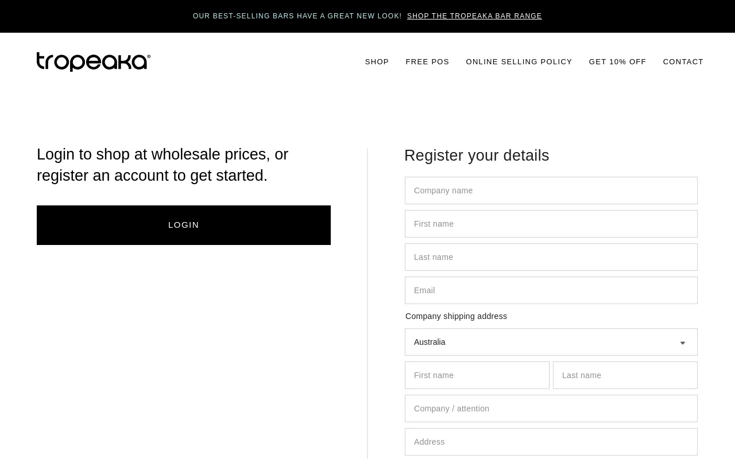The width and height of the screenshot is (735, 459).
Task: Navigate to the Contact page
Action: click(683, 62)
